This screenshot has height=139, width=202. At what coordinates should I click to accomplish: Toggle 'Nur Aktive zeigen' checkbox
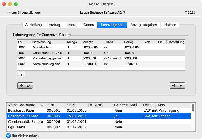click(8, 135)
